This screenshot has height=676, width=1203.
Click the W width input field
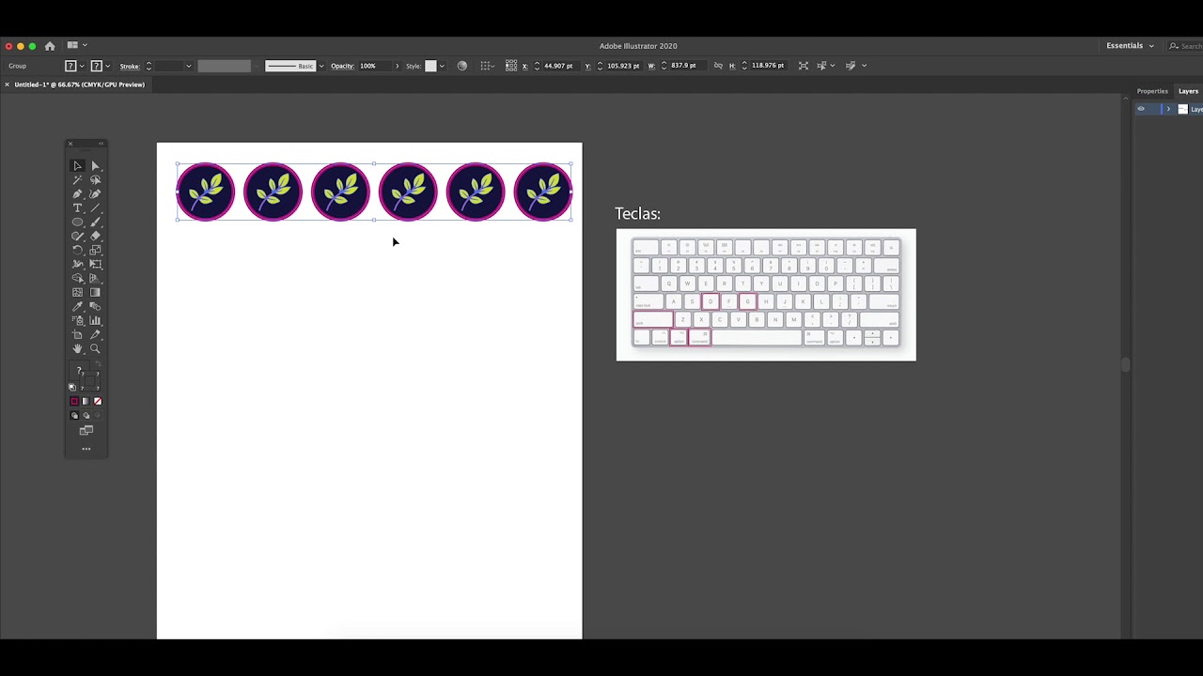click(687, 66)
